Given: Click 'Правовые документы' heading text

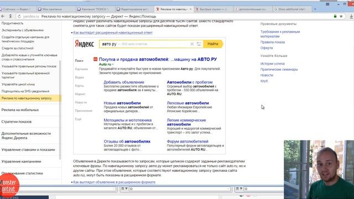Looking at the screenshot, I should [278, 24].
